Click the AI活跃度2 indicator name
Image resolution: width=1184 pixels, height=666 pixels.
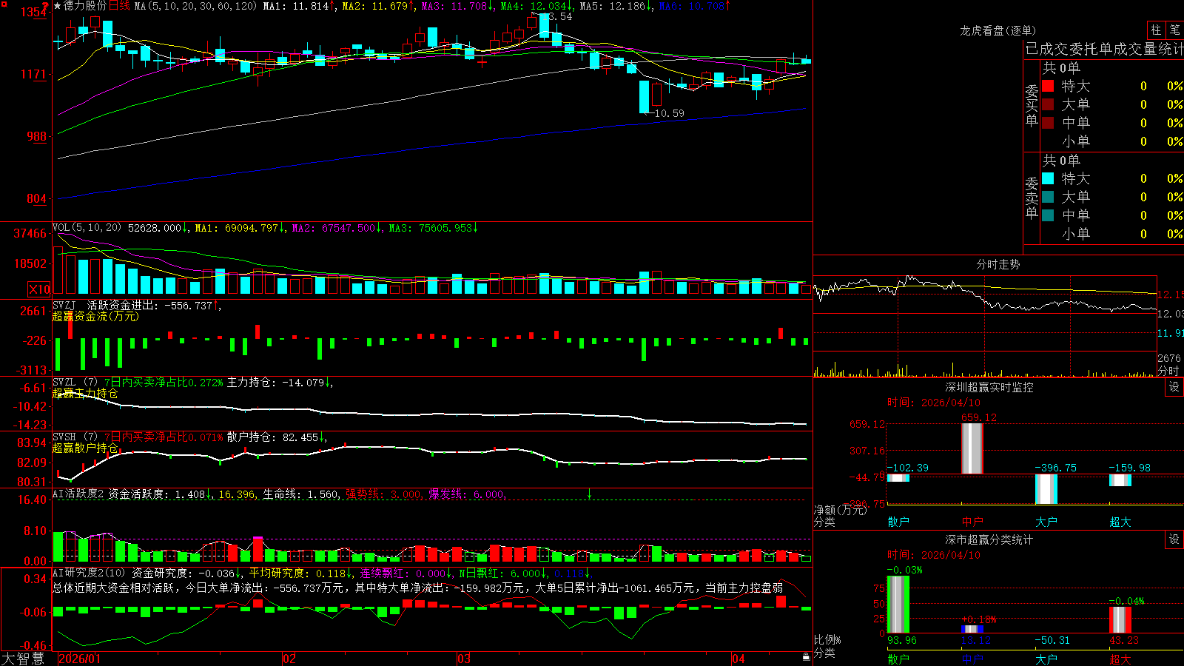[78, 494]
